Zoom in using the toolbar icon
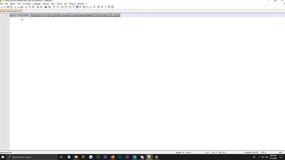This screenshot has width=285, height=160. click(54, 7)
